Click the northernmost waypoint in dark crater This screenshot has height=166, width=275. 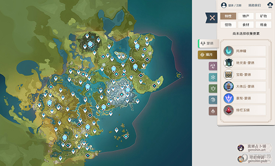pos(87,36)
